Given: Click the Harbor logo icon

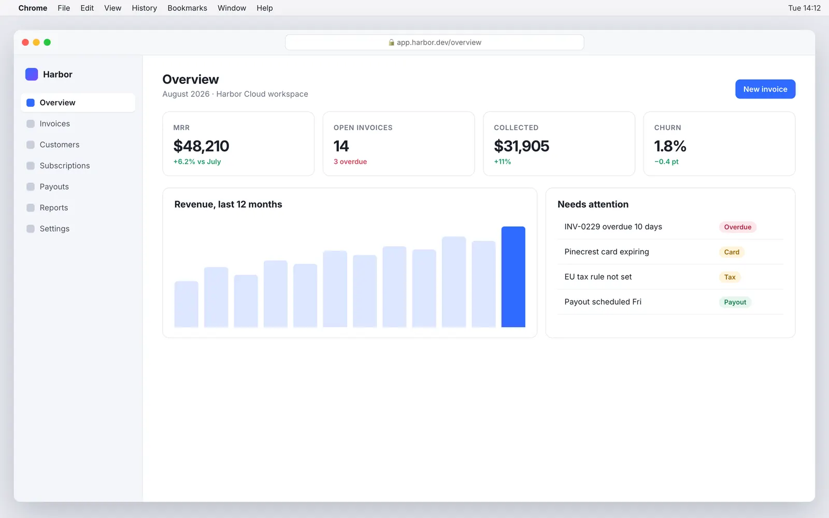Looking at the screenshot, I should [x=32, y=74].
